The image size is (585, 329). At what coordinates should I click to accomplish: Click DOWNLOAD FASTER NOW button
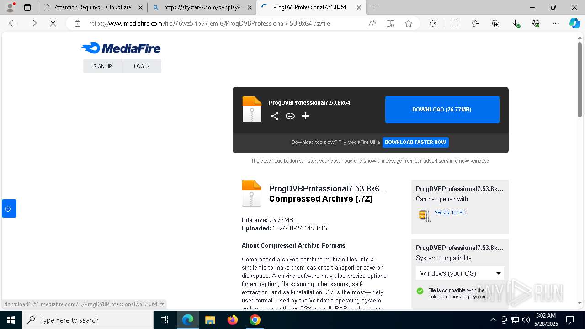(415, 142)
